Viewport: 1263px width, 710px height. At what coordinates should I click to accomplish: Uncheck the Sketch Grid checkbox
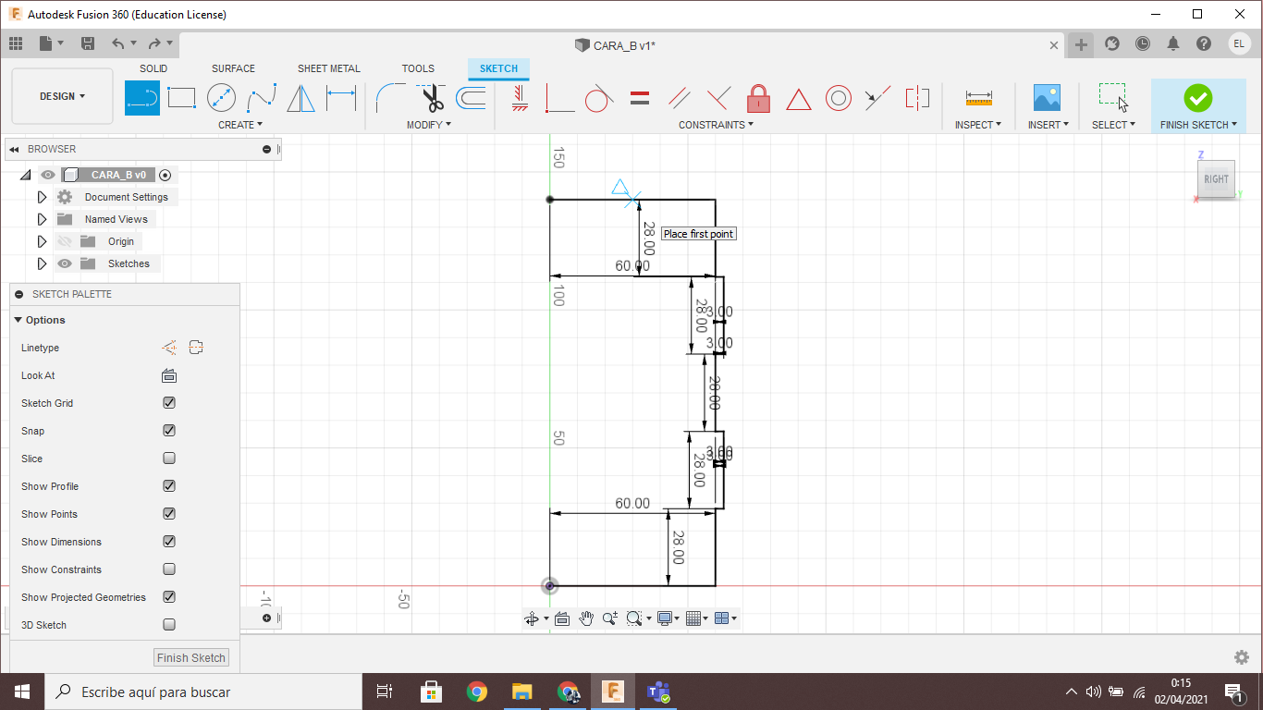coord(169,403)
